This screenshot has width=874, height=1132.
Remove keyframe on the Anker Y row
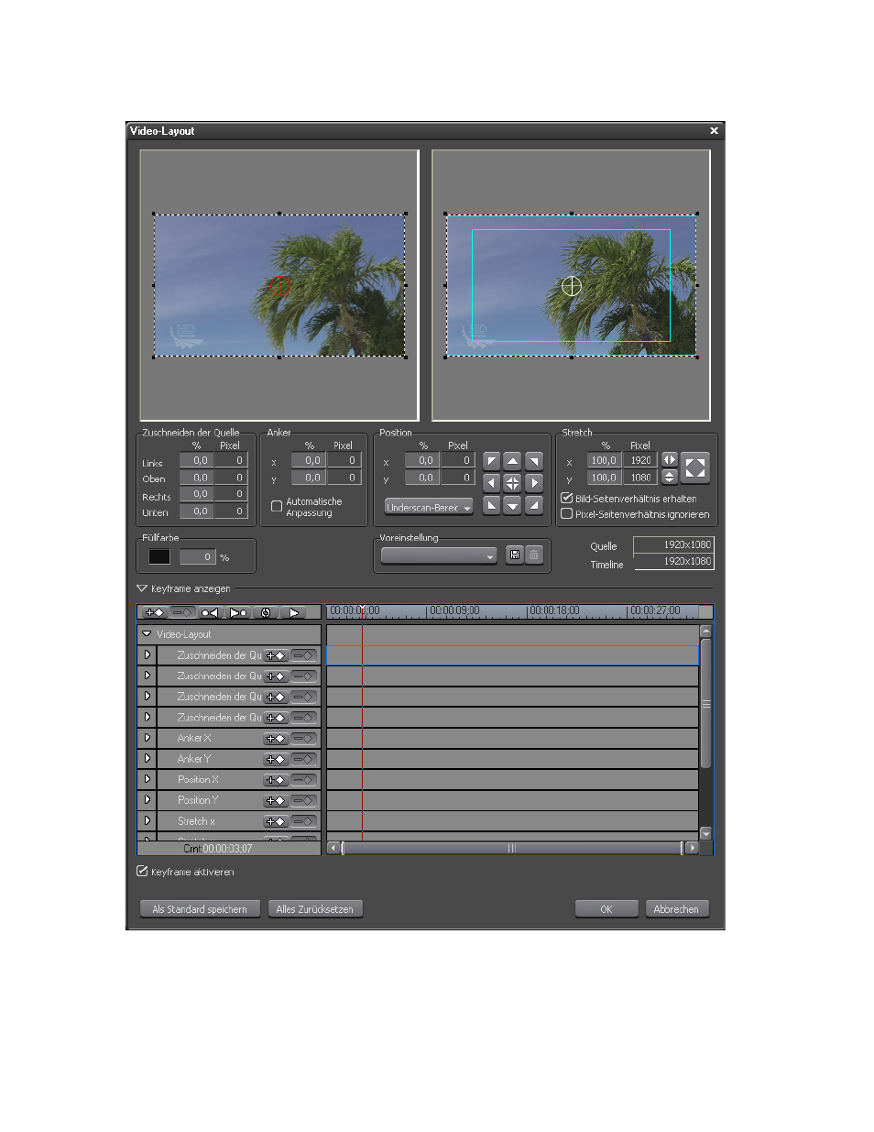pyautogui.click(x=304, y=759)
